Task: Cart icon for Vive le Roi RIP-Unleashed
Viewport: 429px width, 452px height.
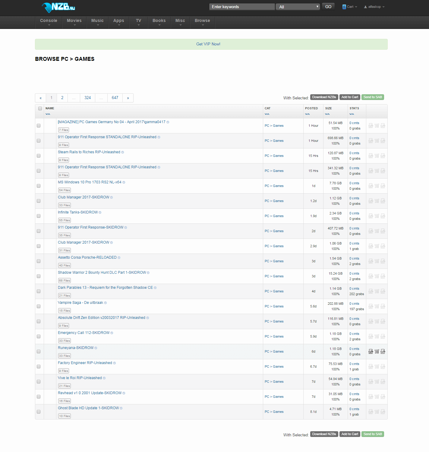Action: 377,382
